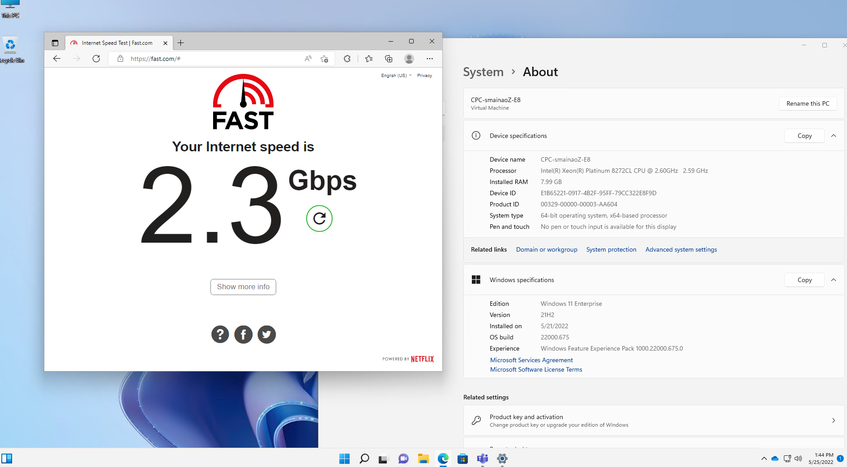Open the Fast.com help question icon
This screenshot has height=467, width=847.
pyautogui.click(x=220, y=334)
